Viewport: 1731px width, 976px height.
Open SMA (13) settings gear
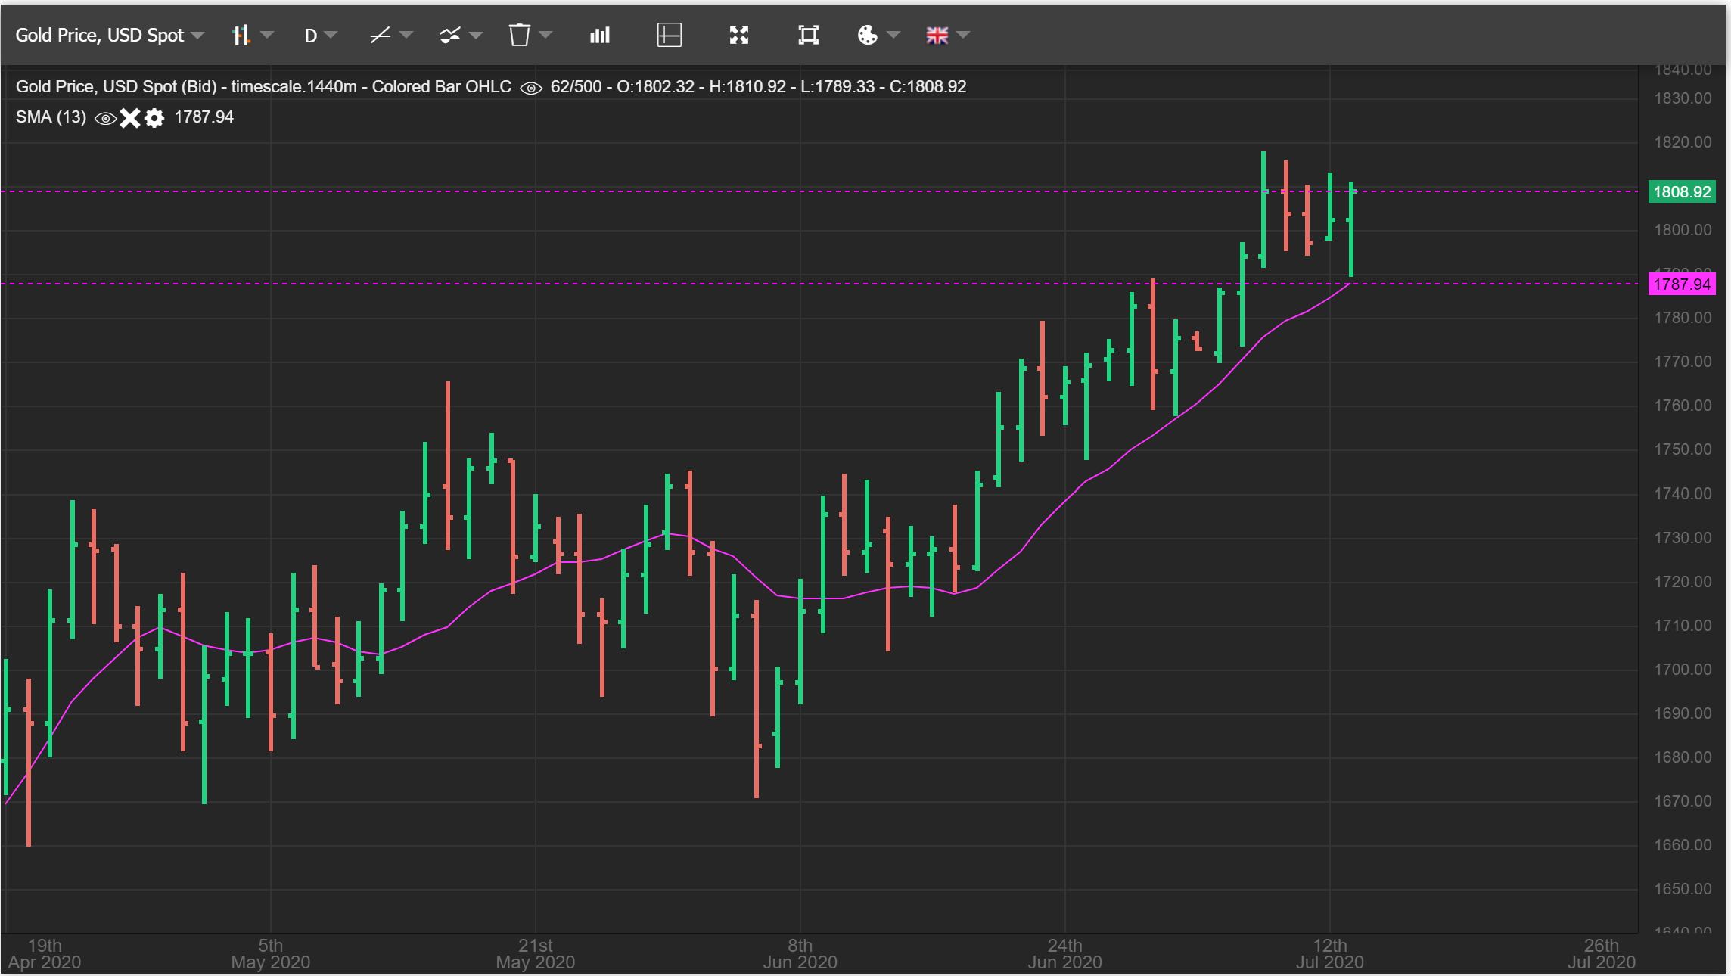click(x=154, y=118)
